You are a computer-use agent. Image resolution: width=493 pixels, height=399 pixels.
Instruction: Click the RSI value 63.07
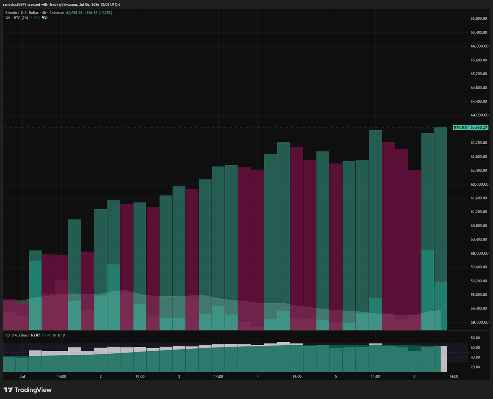35,335
